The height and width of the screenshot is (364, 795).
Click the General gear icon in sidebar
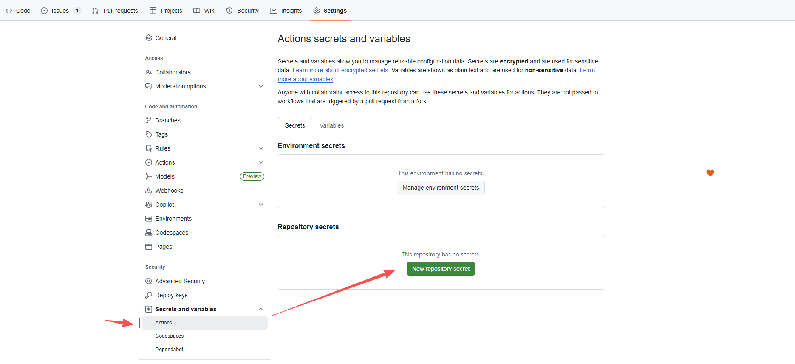click(x=149, y=38)
